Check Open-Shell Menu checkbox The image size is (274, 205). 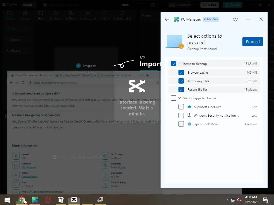[181, 124]
